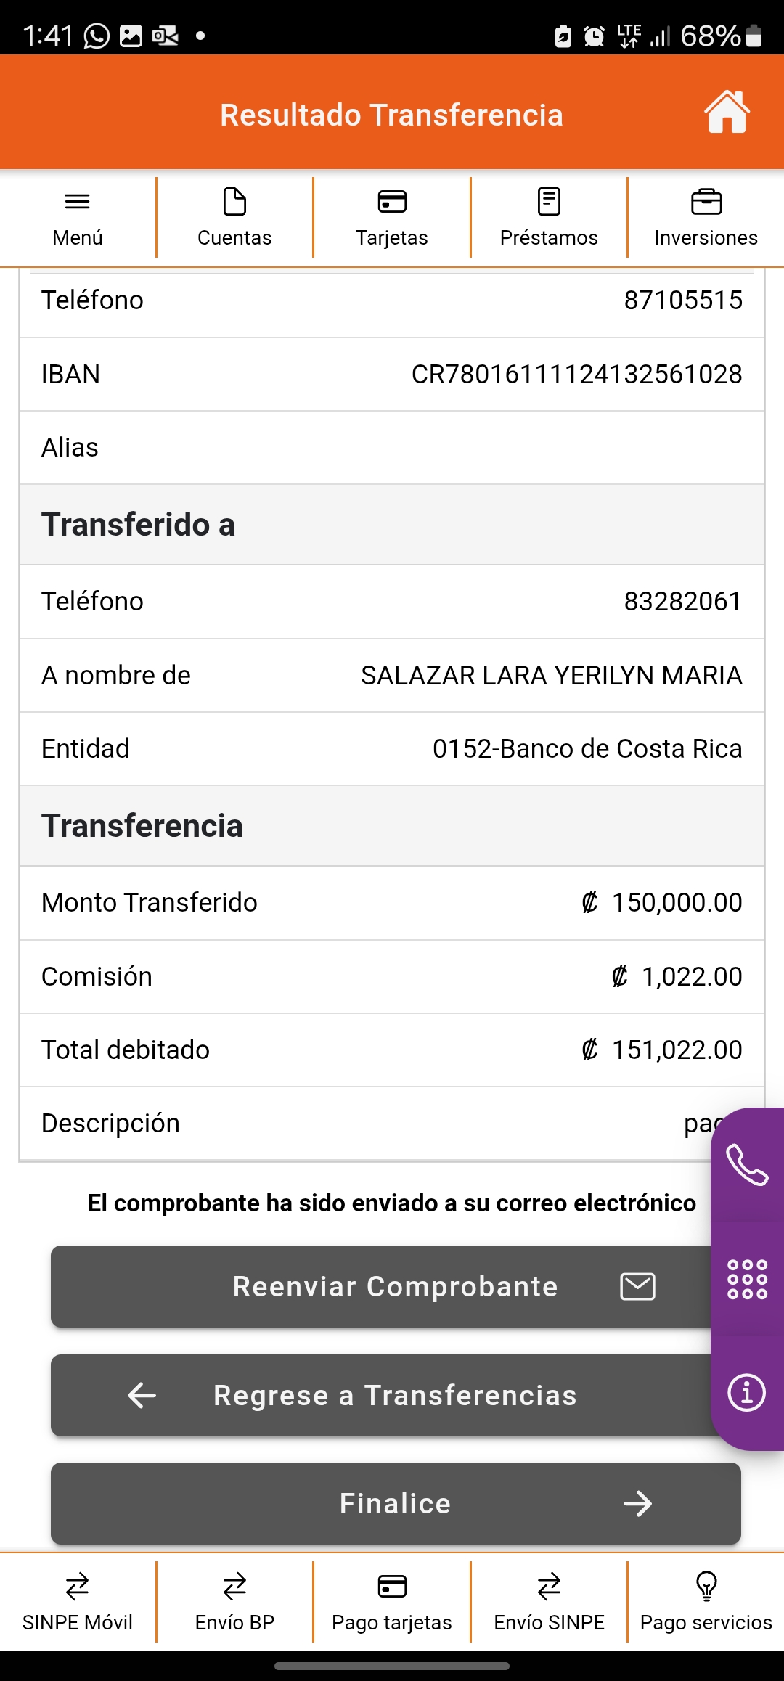Go to the Inversiones section
This screenshot has width=784, height=1681.
pos(706,217)
